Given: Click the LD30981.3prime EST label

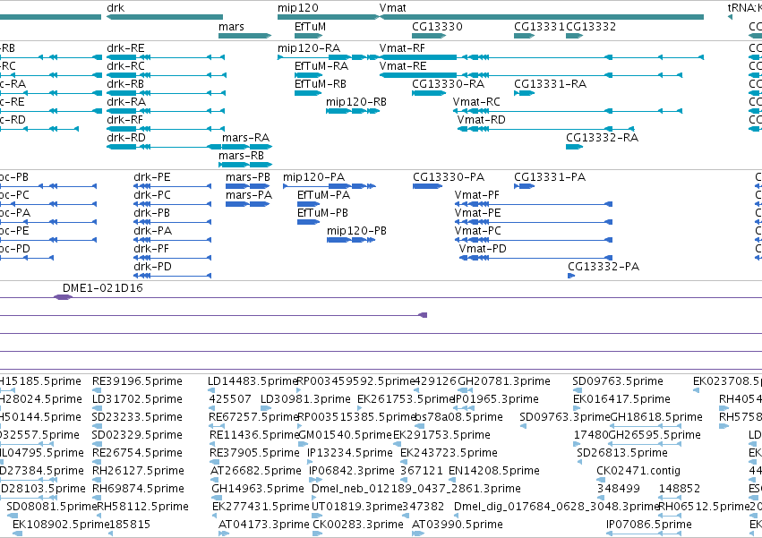Looking at the screenshot, I should pos(305,399).
